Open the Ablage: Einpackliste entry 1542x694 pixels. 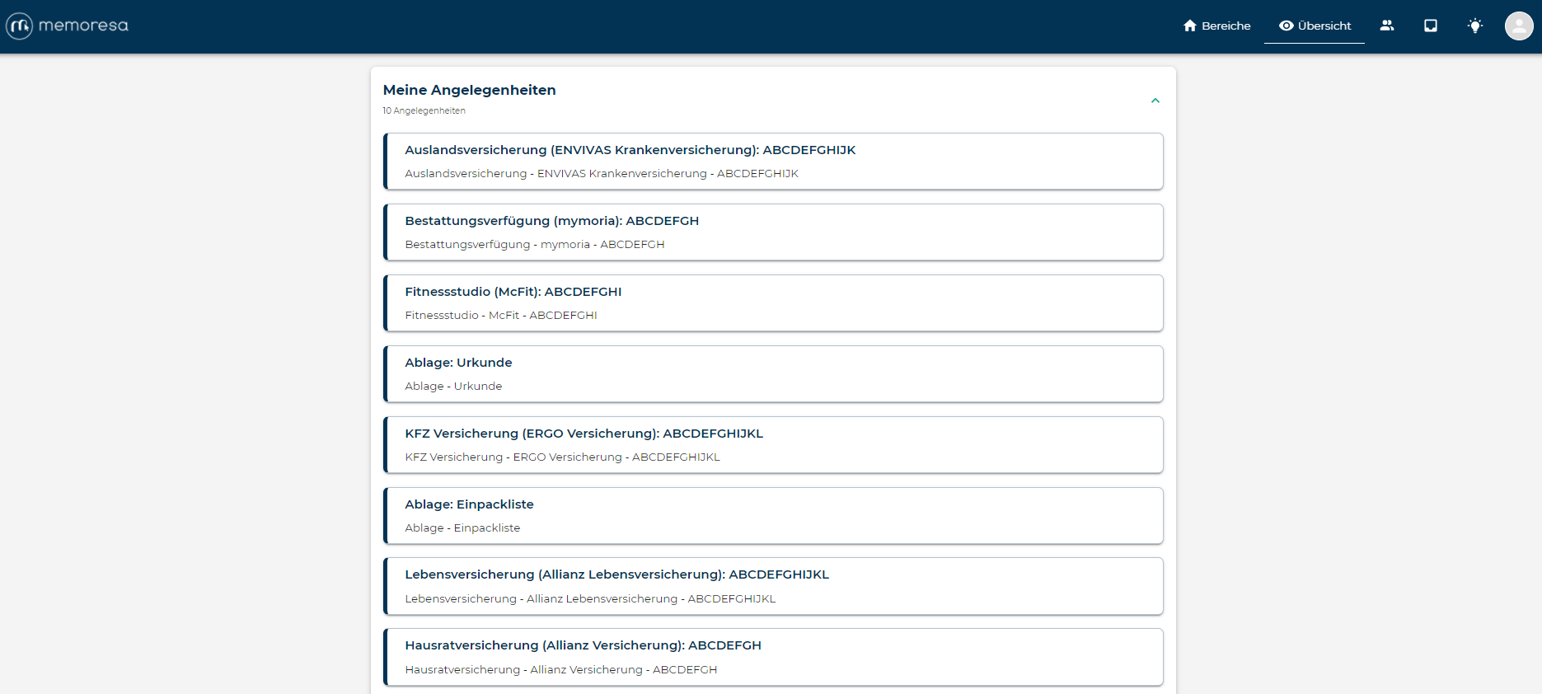tap(773, 516)
